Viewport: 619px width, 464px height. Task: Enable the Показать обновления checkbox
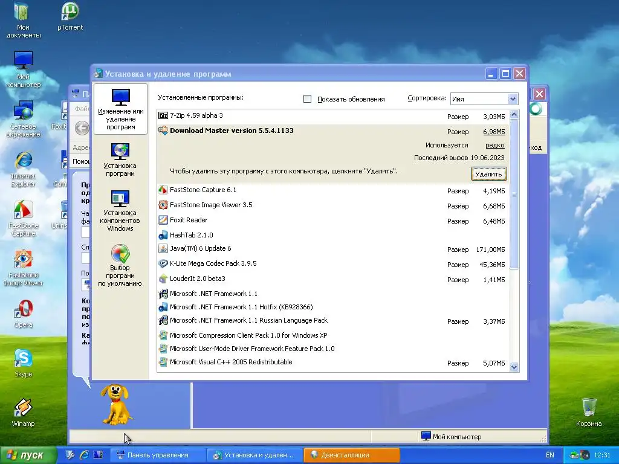pos(307,98)
